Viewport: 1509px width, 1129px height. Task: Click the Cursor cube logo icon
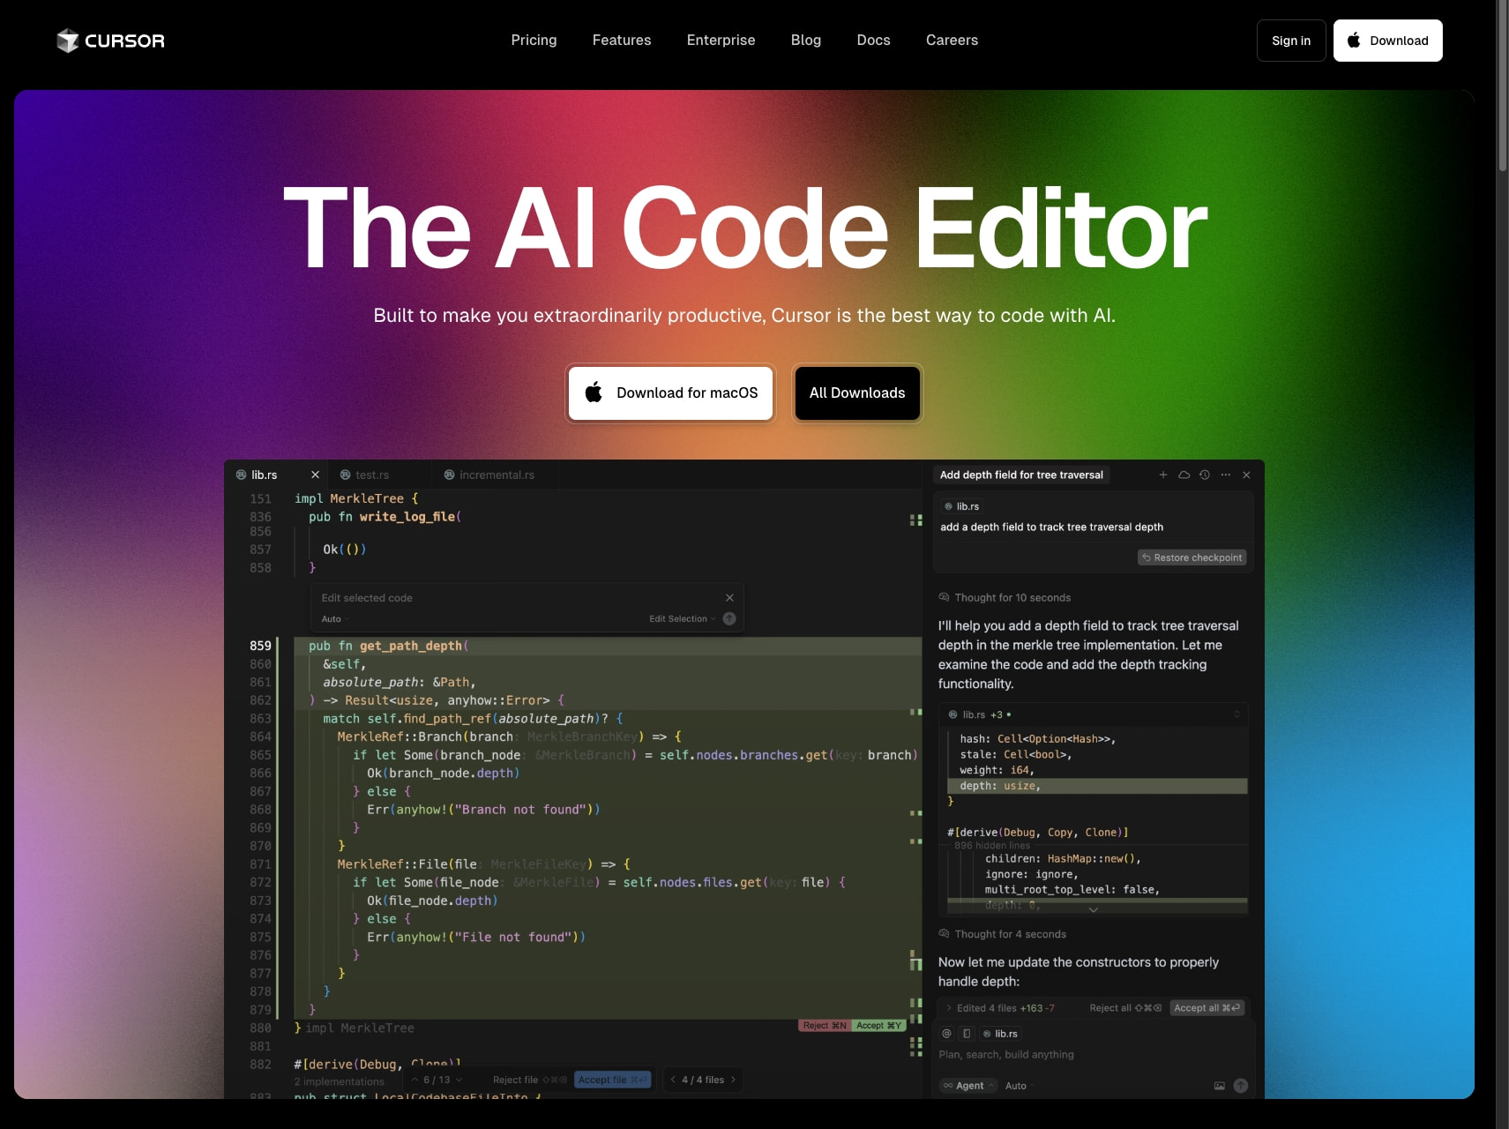click(x=67, y=41)
